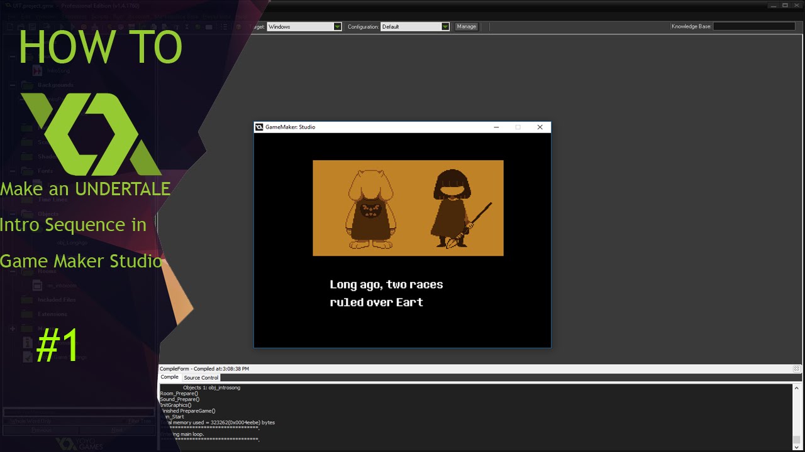The width and height of the screenshot is (805, 452).
Task: Switch to the Source Control tab
Action: pos(201,377)
